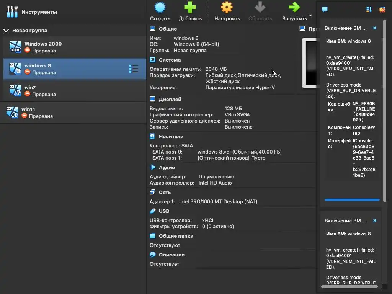
Task: Click the clear all notifications icon
Action: click(x=382, y=10)
